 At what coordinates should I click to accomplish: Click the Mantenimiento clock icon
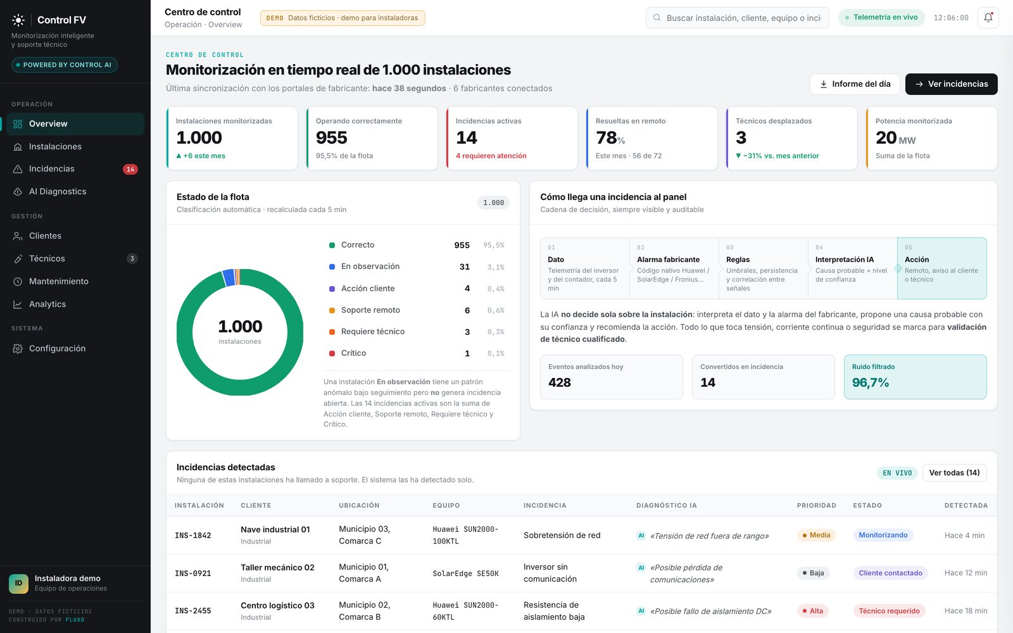click(x=18, y=282)
